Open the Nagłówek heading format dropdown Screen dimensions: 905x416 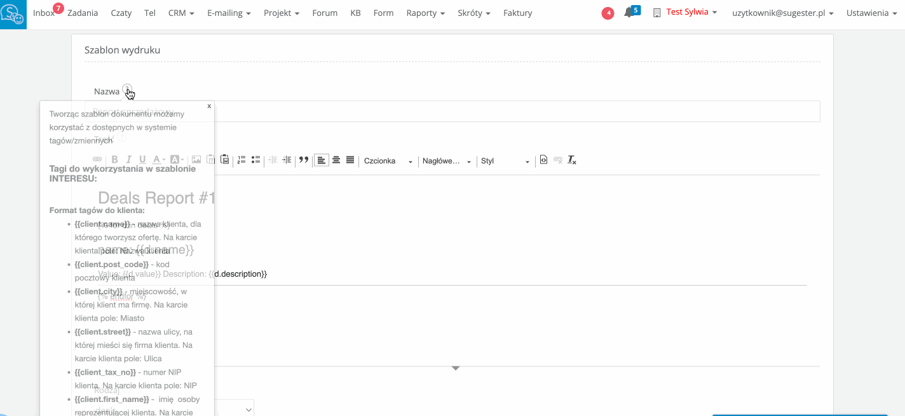(x=447, y=161)
